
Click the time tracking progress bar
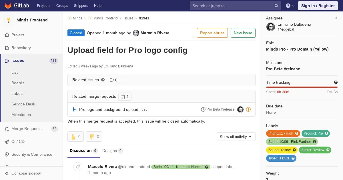[302, 87]
